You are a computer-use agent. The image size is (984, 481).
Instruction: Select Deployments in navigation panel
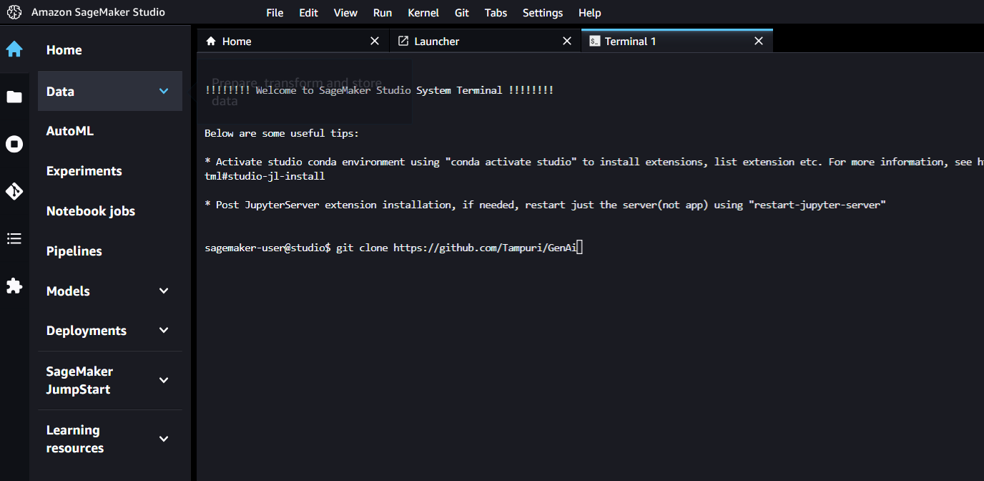coord(110,331)
